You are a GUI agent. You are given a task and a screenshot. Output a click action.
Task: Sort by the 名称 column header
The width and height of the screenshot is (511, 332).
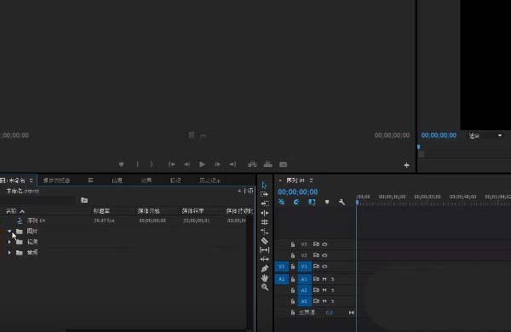point(11,211)
